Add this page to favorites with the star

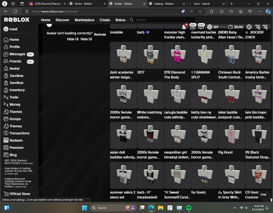tap(200, 11)
